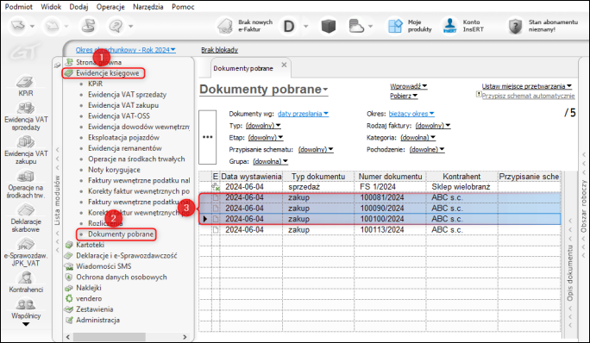Viewport: 590px width, 343px height.
Task: Click Konto InsERT toolbar icon
Action: point(449,26)
